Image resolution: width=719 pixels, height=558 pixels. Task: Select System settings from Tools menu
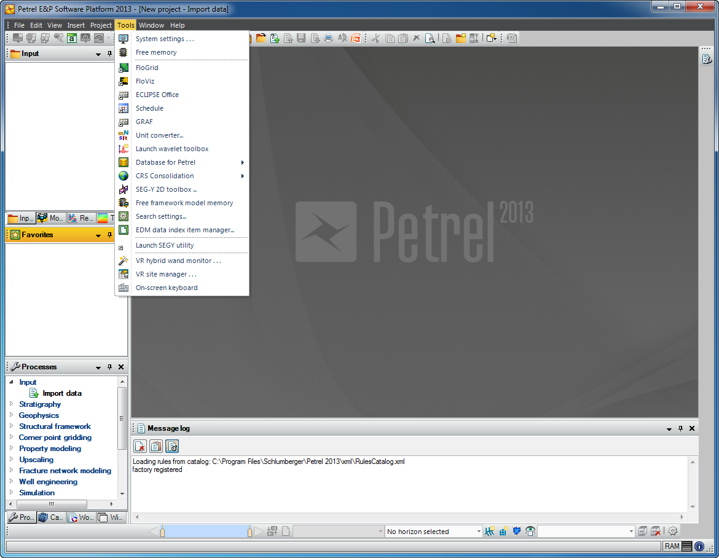click(x=182, y=39)
